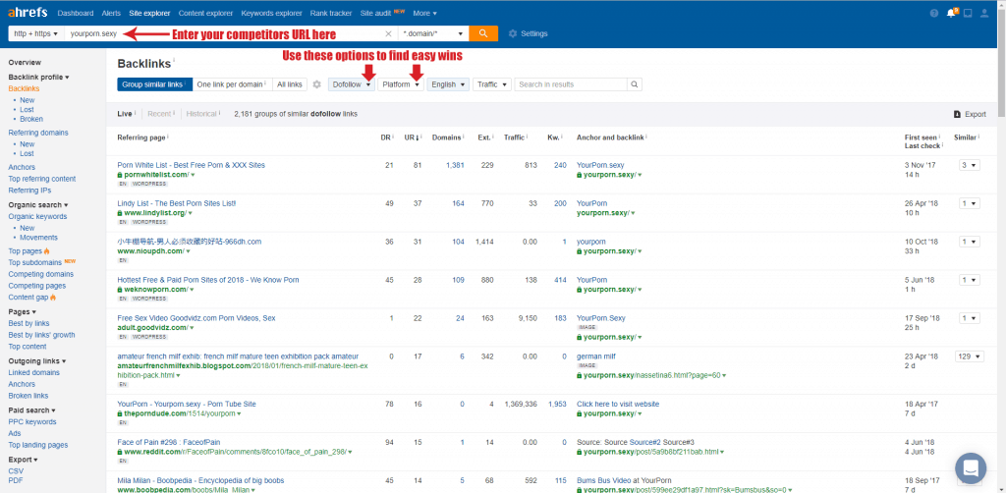Switch to Live backlinks index
1006x493 pixels.
click(x=126, y=114)
